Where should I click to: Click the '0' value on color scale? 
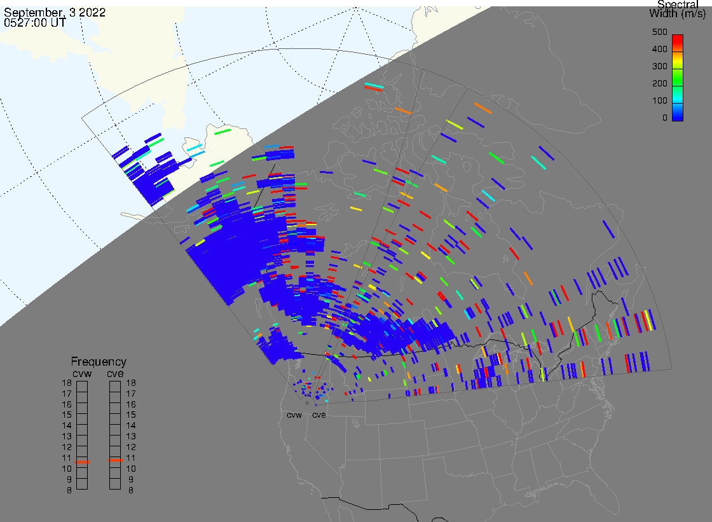(x=665, y=118)
